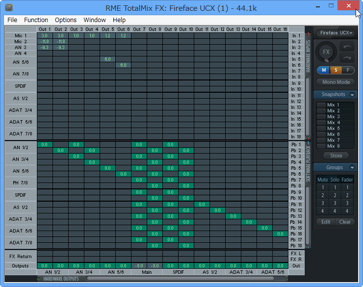Enable the global Fader (F) button
The image size is (363, 287).
point(348,70)
